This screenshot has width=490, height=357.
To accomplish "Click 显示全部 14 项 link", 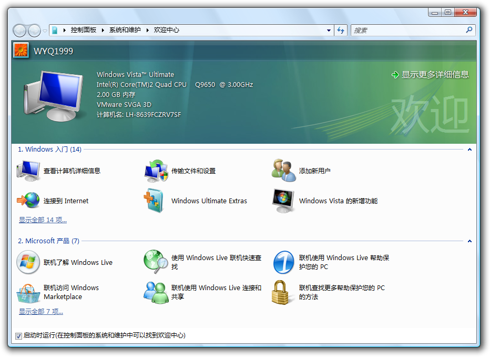I will pyautogui.click(x=43, y=220).
